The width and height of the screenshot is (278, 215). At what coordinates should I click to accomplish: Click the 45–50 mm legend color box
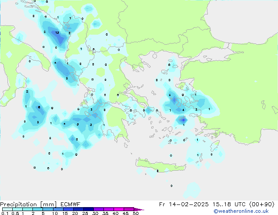[x=129, y=209]
